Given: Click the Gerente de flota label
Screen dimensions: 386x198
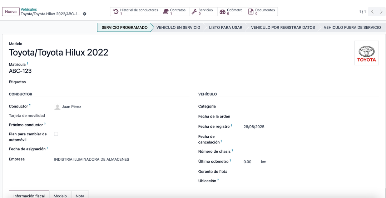Looking at the screenshot, I should point(213,172).
